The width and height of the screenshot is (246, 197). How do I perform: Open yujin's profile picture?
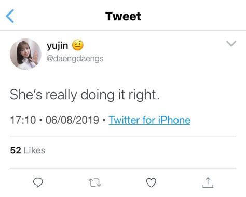point(25,54)
